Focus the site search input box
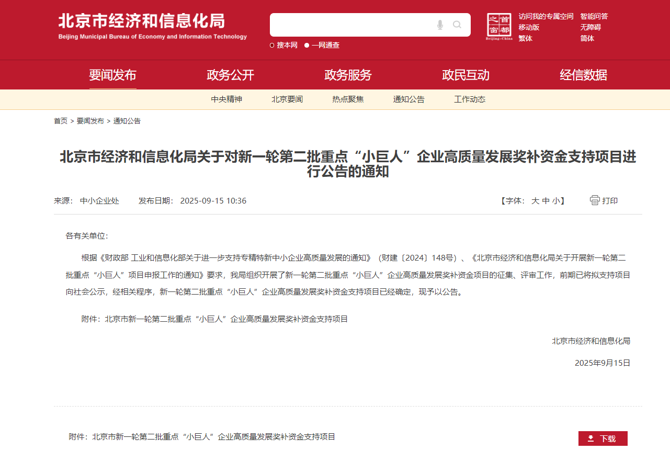Image resolution: width=670 pixels, height=450 pixels. click(x=350, y=25)
